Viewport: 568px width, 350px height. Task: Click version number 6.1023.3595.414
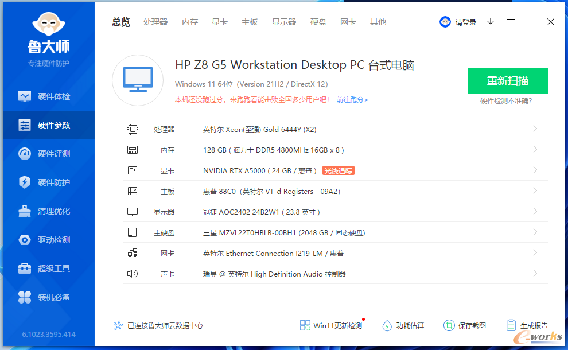point(49,334)
